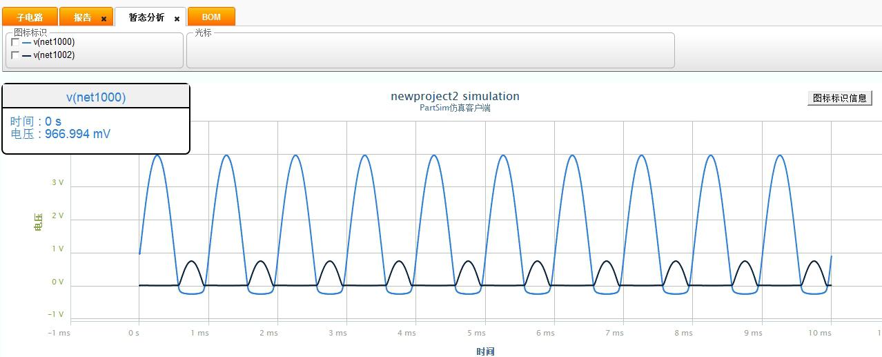Screen dimensions: 882x357
Task: Click the v(net1000) blue line swatch
Action: coord(26,42)
